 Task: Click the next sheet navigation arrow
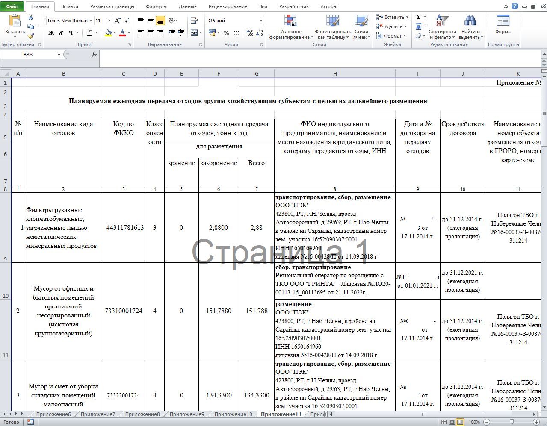(17, 414)
